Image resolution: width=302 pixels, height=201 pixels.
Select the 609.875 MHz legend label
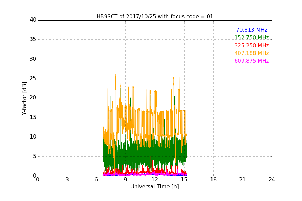click(x=252, y=61)
